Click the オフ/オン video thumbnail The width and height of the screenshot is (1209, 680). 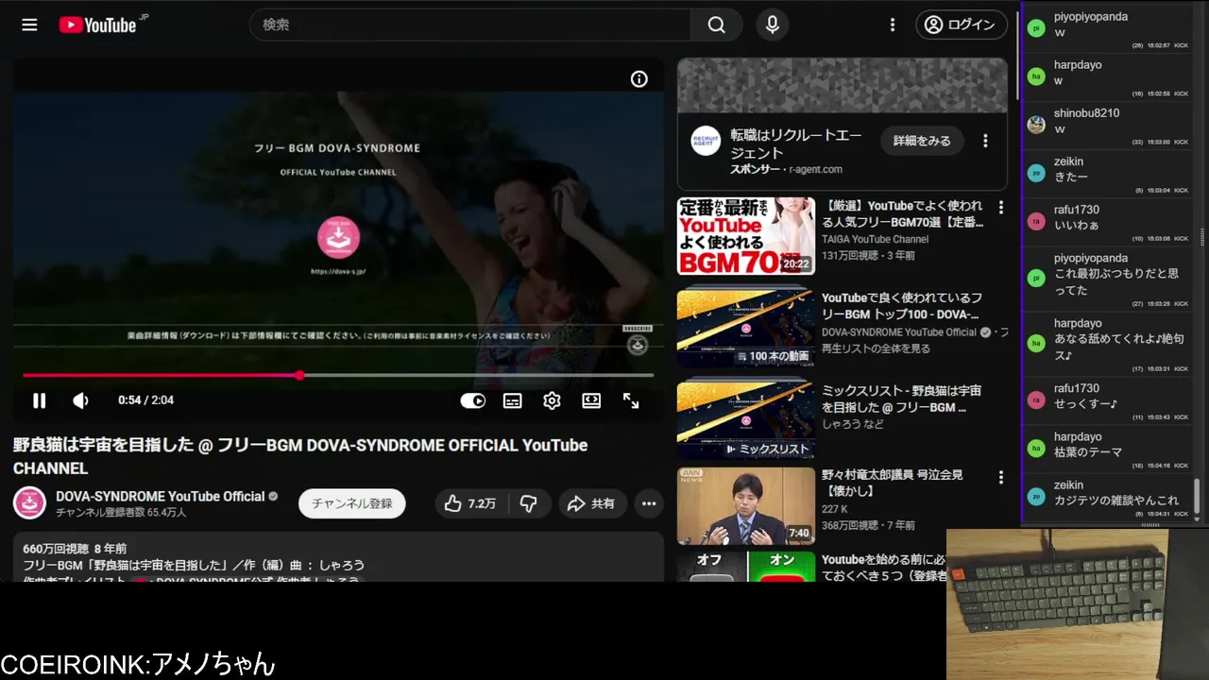coord(746,567)
